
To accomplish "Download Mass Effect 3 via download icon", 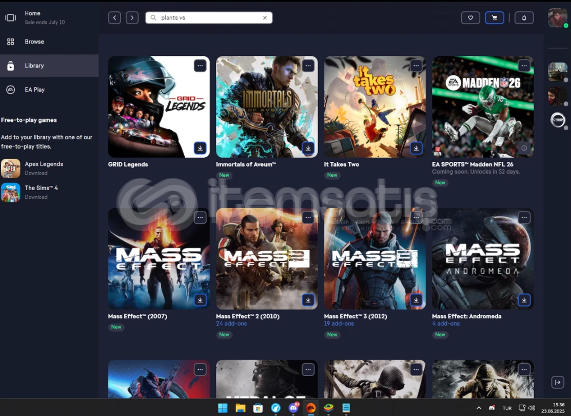I will 416,300.
